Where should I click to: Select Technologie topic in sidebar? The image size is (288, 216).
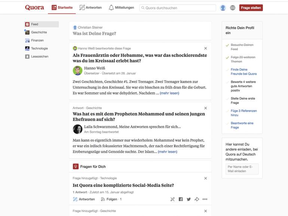[x=39, y=49]
